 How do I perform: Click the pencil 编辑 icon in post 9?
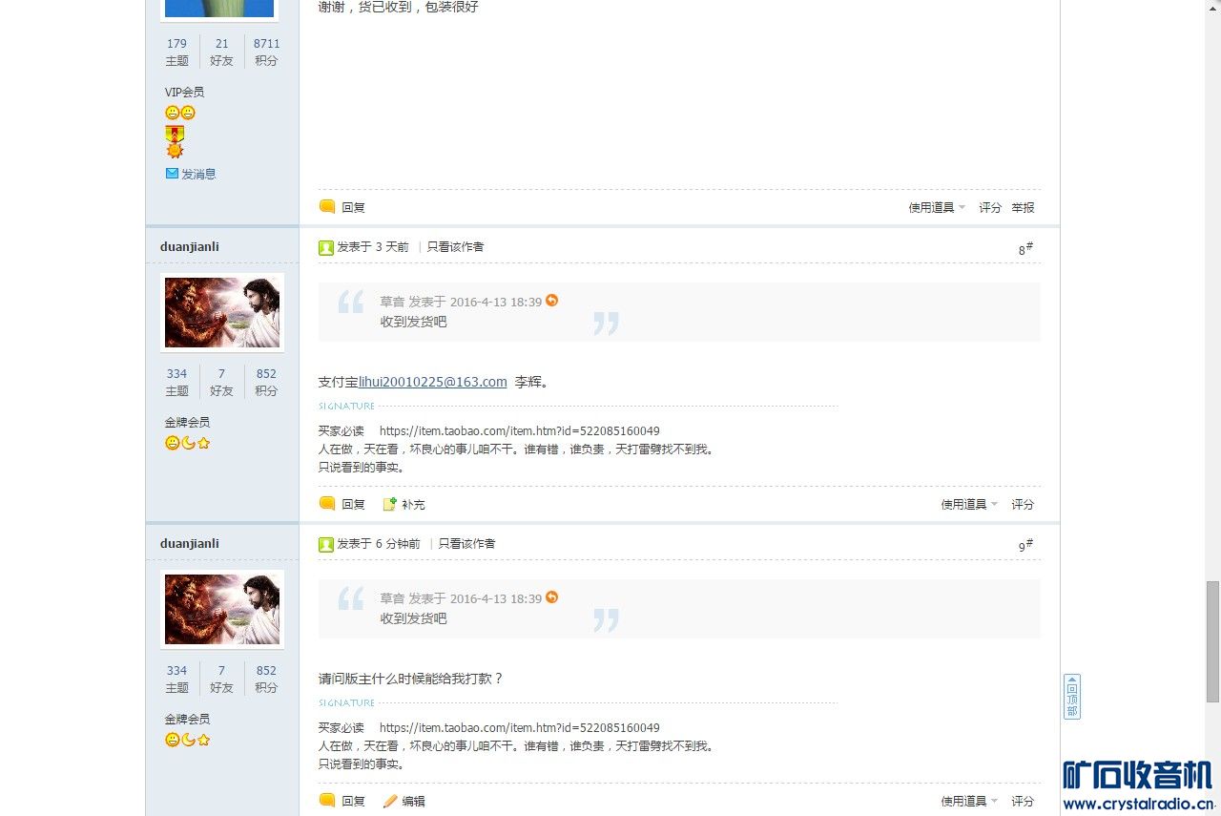(x=389, y=801)
